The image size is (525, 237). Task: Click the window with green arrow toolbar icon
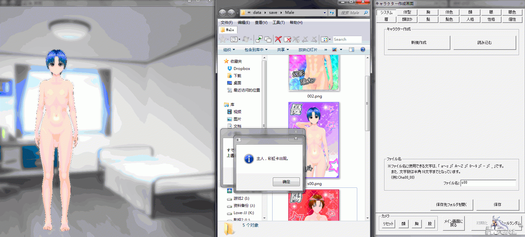coord(259,39)
